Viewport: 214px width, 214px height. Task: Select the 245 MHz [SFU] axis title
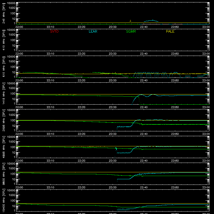coord(4,13)
